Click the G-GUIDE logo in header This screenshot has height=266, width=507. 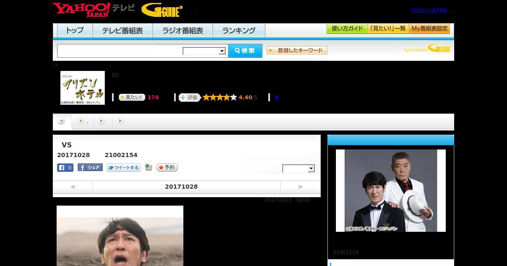[x=162, y=10]
